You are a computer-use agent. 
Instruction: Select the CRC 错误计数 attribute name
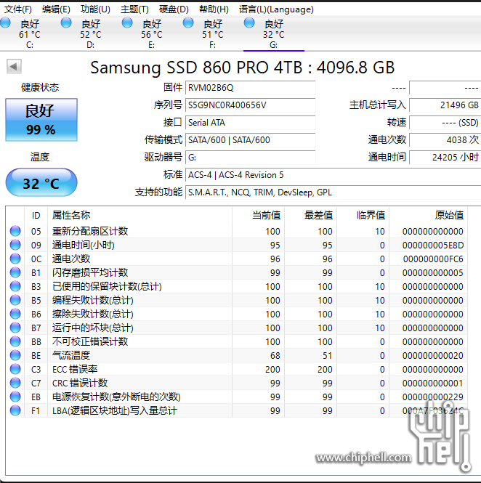pos(80,383)
